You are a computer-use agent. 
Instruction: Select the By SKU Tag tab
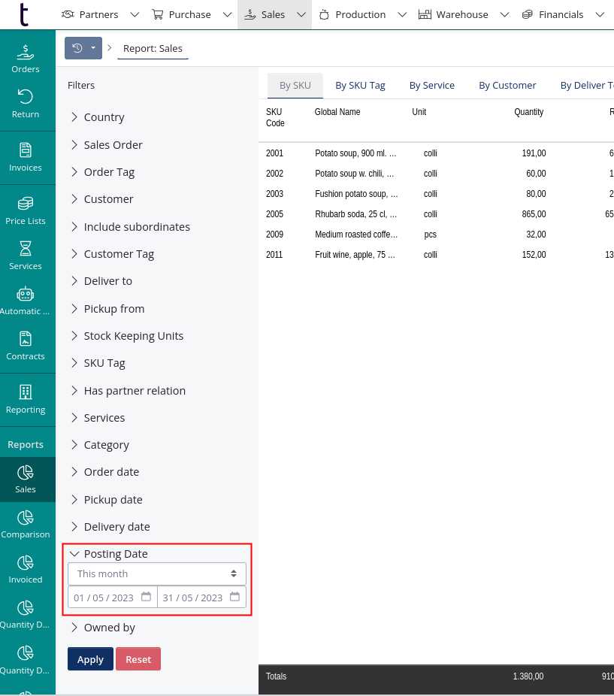[360, 86]
